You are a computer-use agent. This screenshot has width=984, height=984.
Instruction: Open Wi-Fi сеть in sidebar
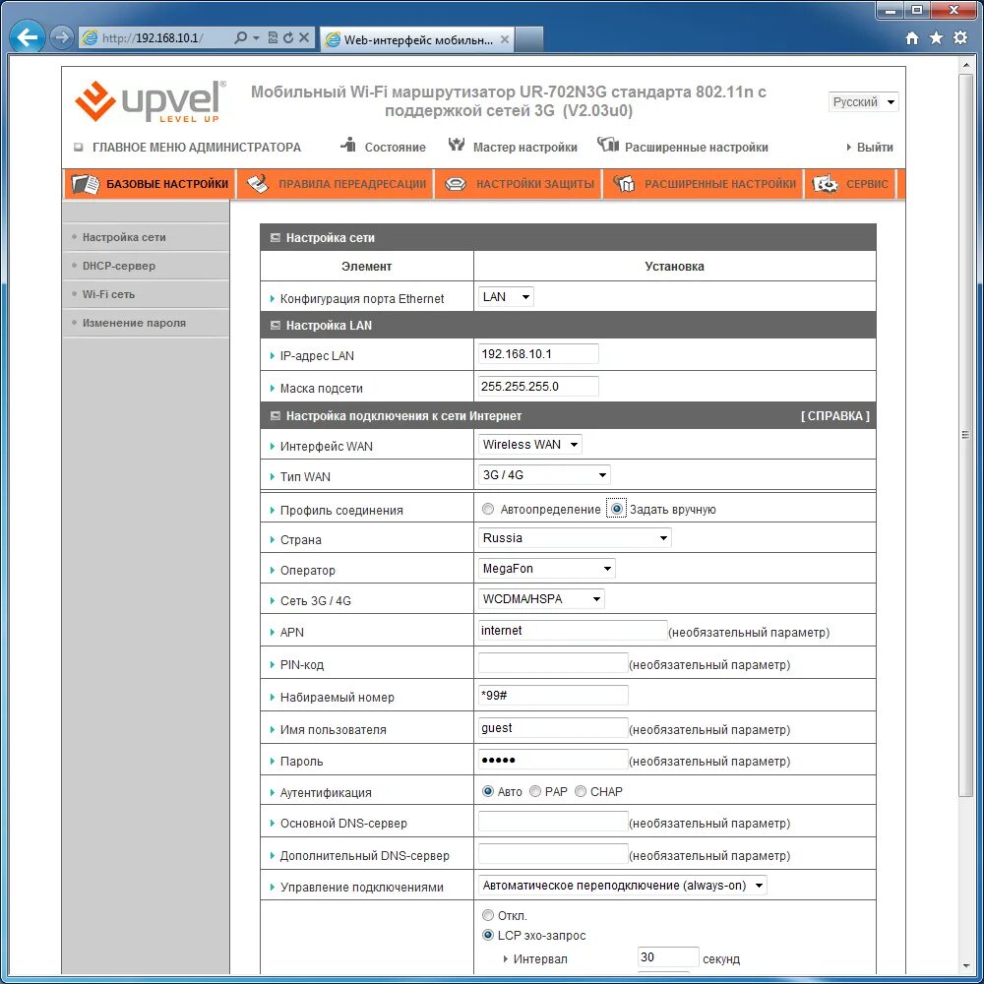[x=108, y=294]
